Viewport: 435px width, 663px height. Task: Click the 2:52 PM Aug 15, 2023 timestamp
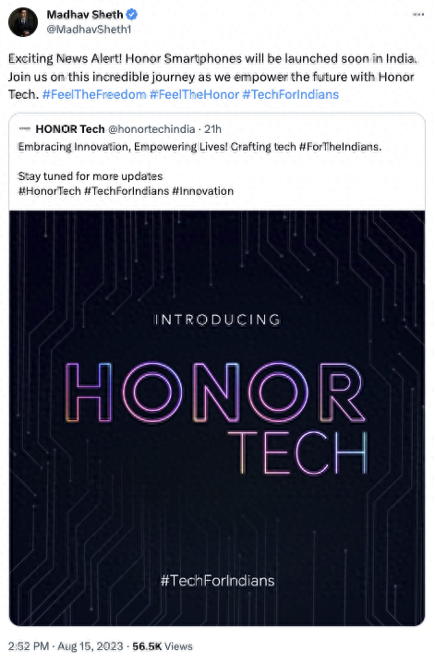[66, 646]
